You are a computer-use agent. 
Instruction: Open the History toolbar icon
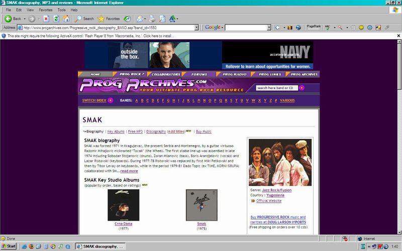[127, 19]
